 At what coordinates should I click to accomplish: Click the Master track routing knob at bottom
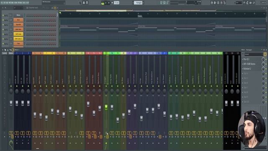[11, 143]
